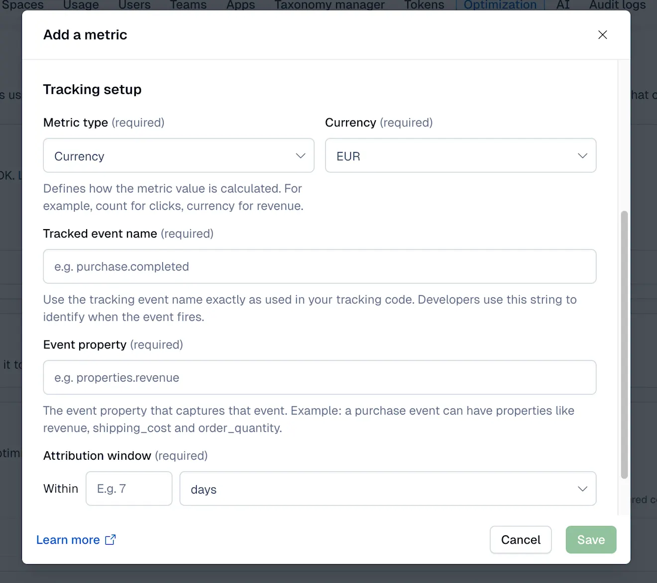Click the external-link icon beside Learn more
Screen dimensions: 657x583
109,539
